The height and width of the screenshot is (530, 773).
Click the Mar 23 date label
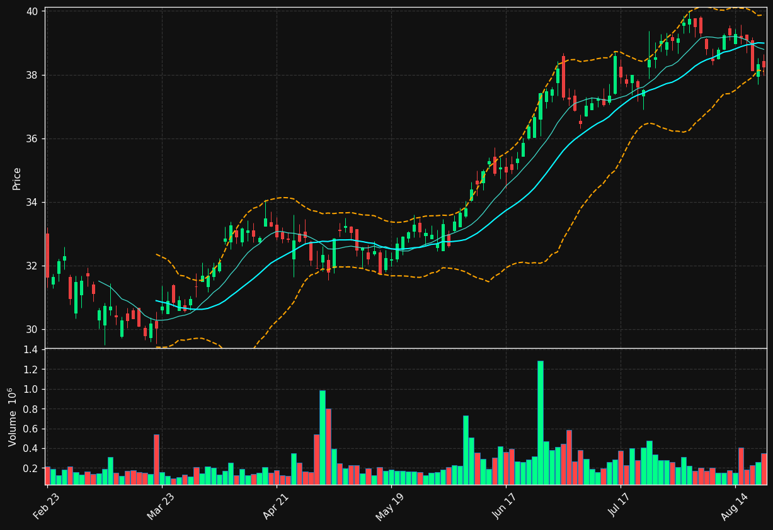[161, 505]
